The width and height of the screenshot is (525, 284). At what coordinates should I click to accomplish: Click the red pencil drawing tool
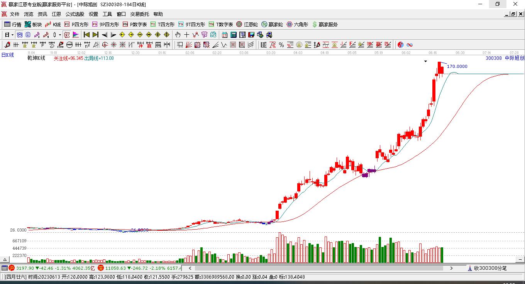[7, 45]
